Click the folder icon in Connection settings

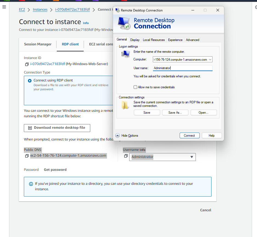point(125,105)
